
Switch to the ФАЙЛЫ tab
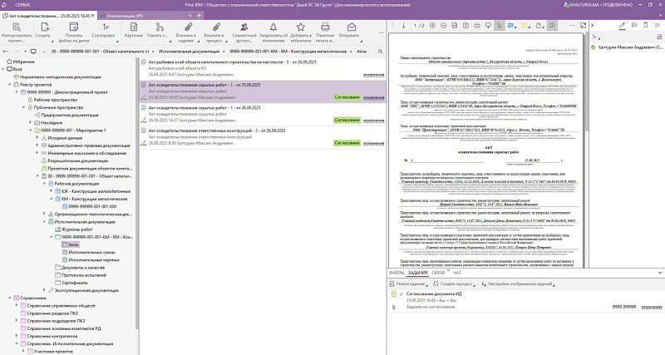[396, 272]
